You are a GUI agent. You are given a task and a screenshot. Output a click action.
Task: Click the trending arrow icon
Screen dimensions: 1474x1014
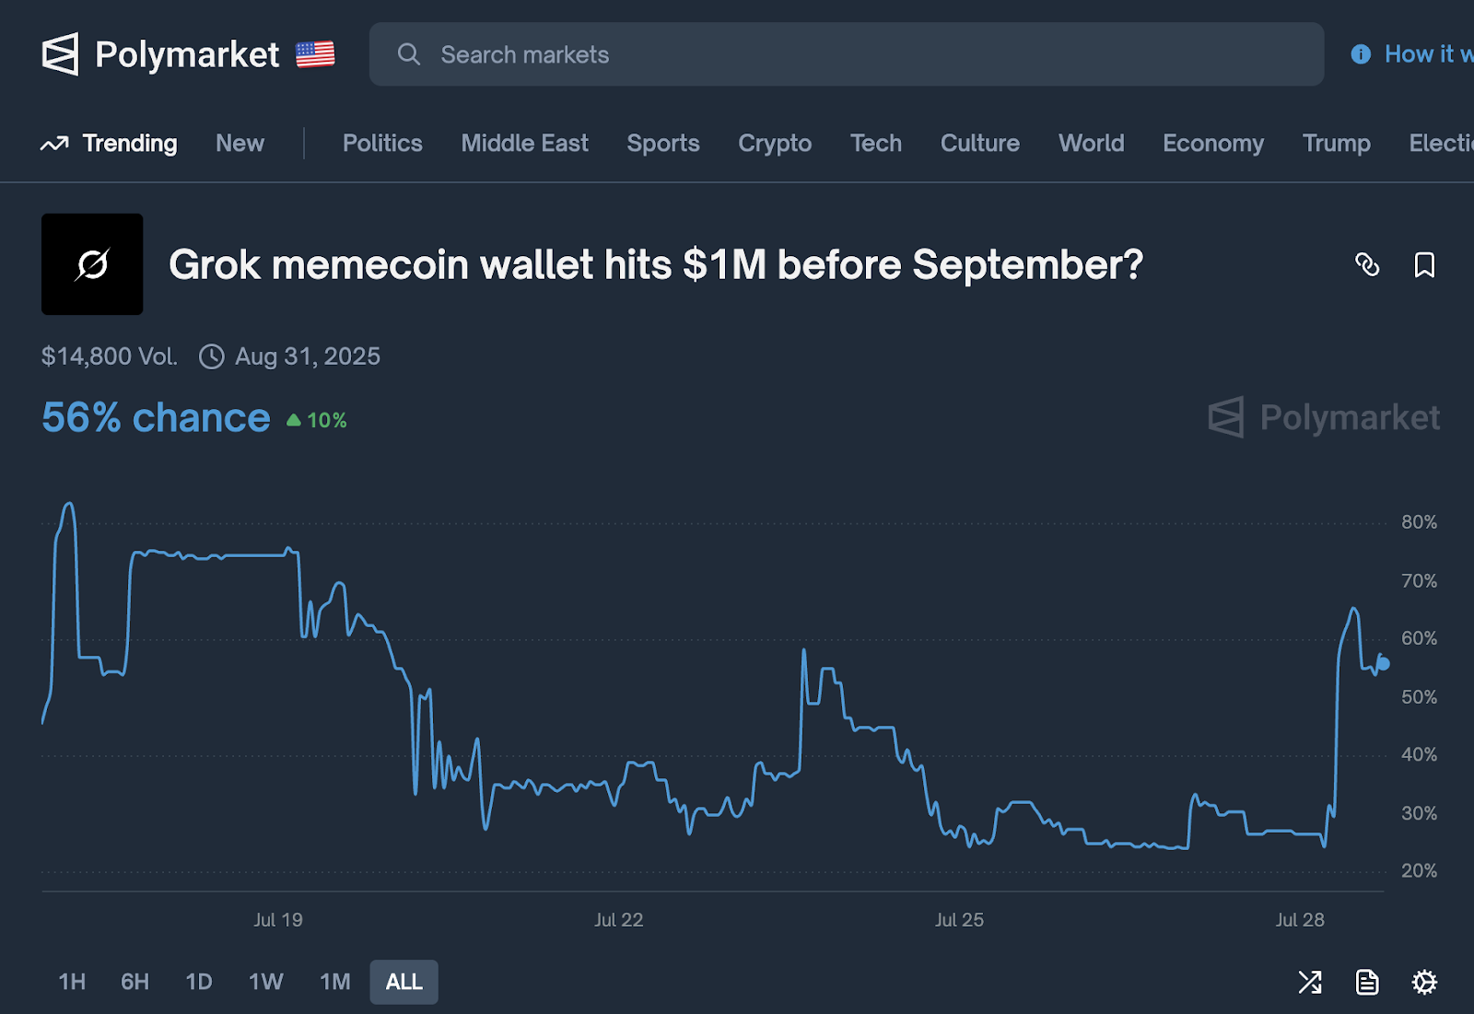coord(54,144)
